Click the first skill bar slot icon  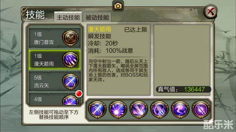tap(97, 110)
